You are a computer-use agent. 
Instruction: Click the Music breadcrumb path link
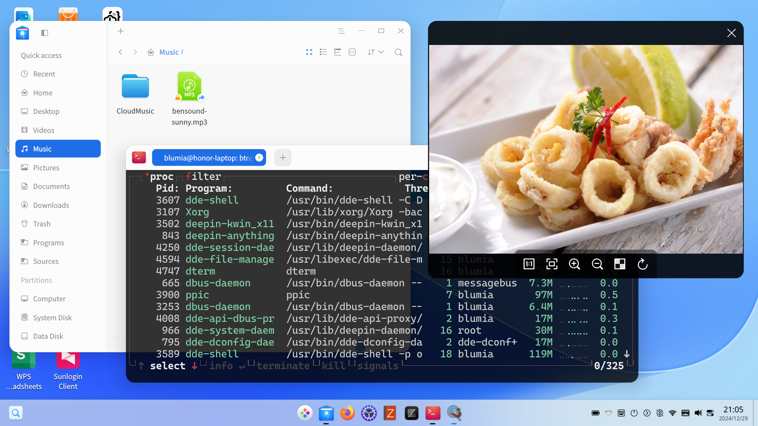169,52
